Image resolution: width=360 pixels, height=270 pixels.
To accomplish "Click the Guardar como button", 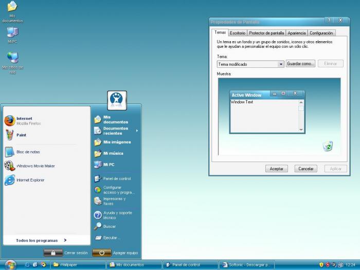I will 300,64.
